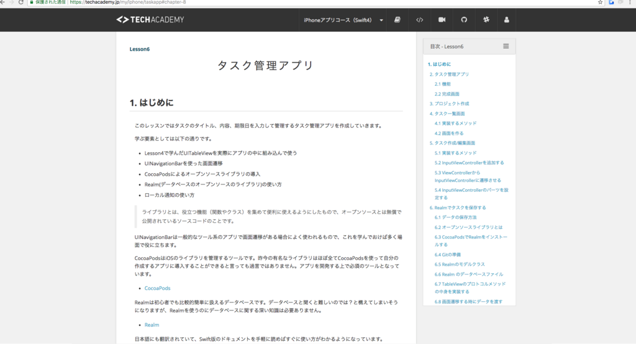
Task: Jump to 2.2 完成画面 in contents
Action: [x=447, y=94]
